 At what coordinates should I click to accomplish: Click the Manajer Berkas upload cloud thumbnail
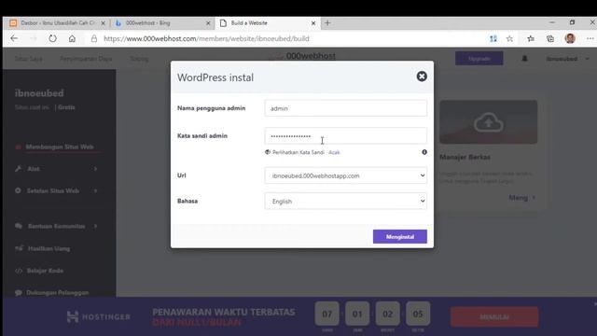point(489,122)
